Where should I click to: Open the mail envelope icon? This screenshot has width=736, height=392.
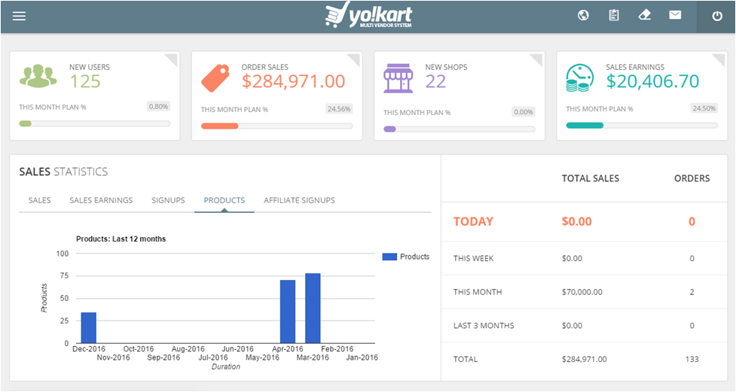pyautogui.click(x=675, y=16)
